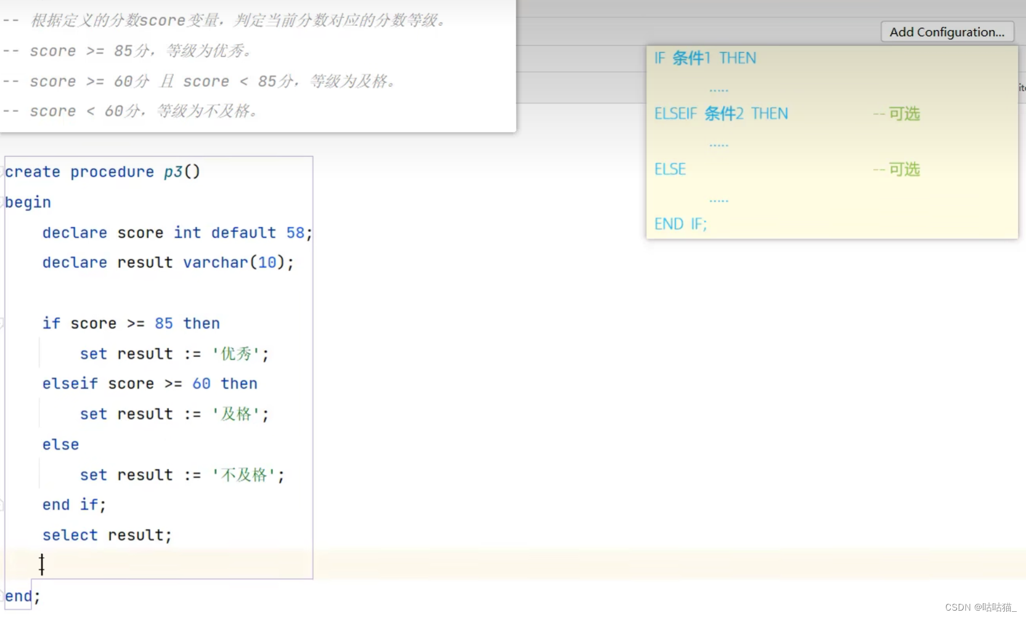This screenshot has height=618, width=1026.
Task: Click 'IF 条件1 THEN' in the syntax note
Action: [705, 58]
